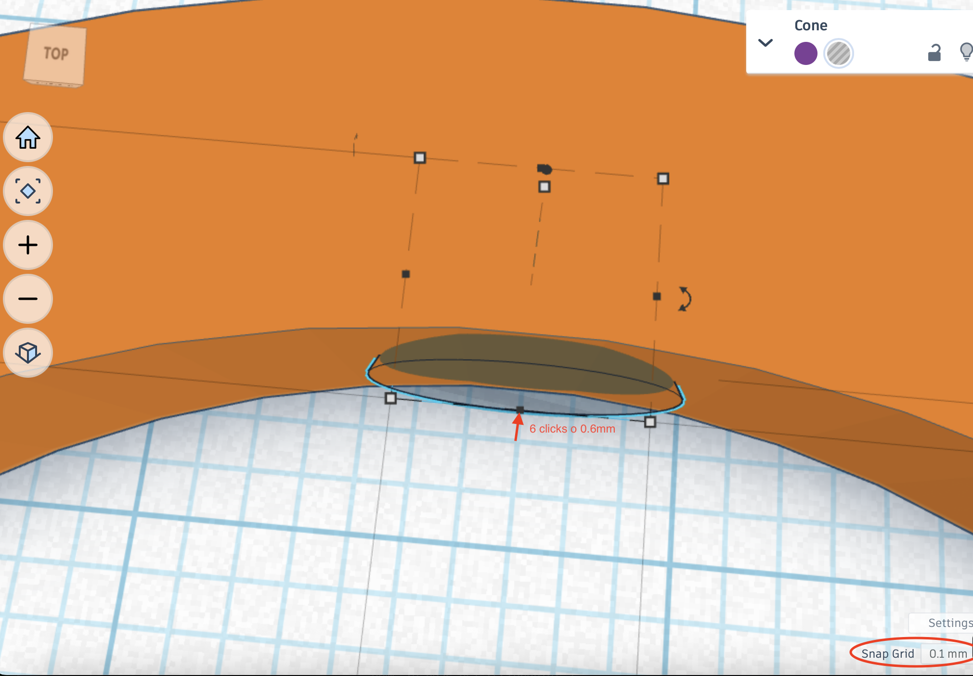Select the striped Hole option
This screenshot has width=973, height=676.
pos(838,53)
